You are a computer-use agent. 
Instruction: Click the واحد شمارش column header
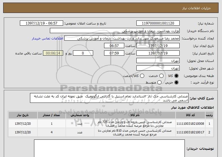80,115
